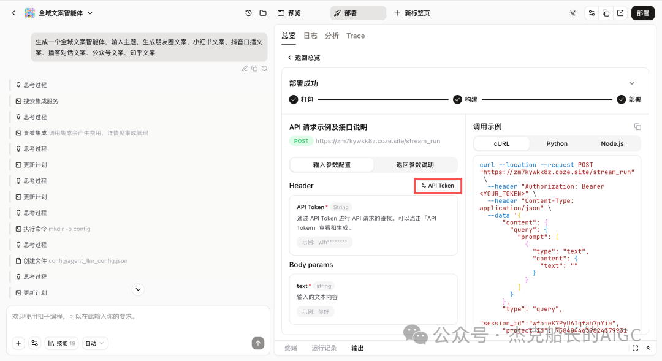The image size is (662, 361).
Task: Jump to latest with round down arrow
Action: 138,289
